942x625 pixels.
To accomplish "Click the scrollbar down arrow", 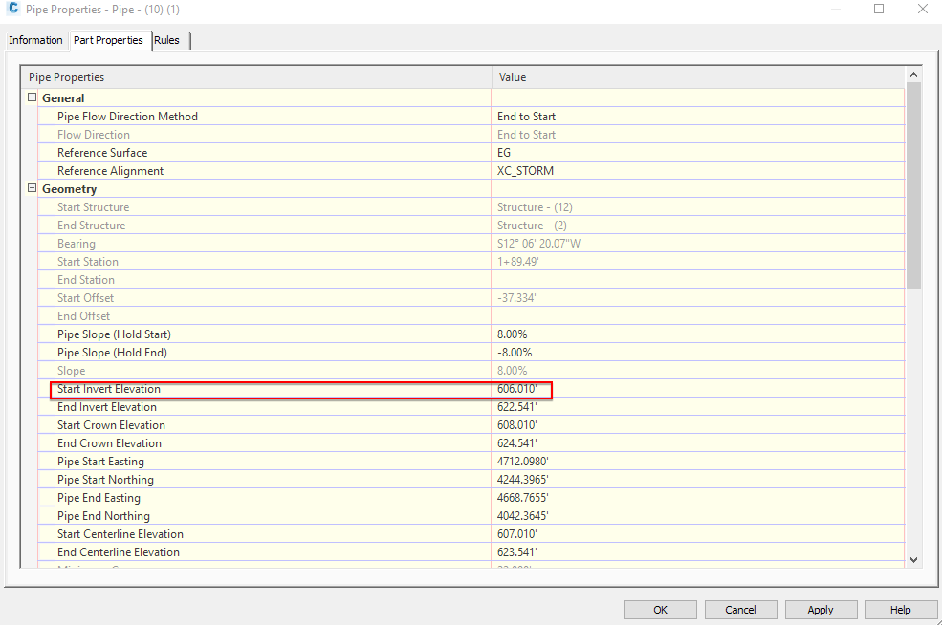I will tap(913, 559).
